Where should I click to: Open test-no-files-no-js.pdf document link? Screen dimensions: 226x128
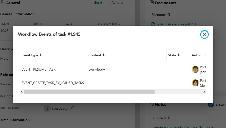click(173, 24)
